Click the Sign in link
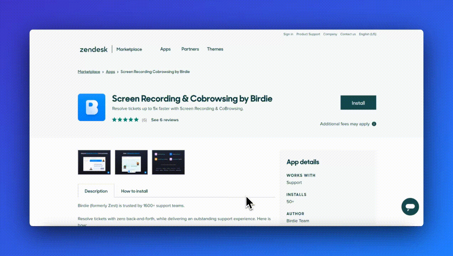453x256 pixels. (288, 34)
